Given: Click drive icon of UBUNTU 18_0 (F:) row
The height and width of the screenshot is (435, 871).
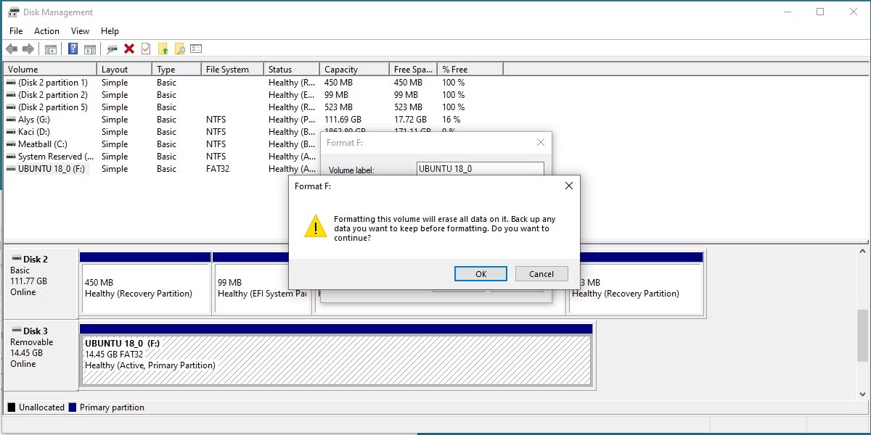Looking at the screenshot, I should coord(11,169).
